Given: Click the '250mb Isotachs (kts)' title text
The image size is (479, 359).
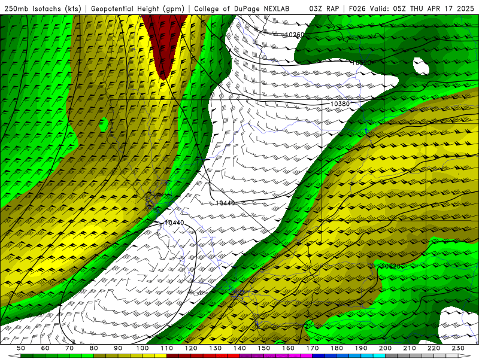Looking at the screenshot, I should click(x=43, y=8).
